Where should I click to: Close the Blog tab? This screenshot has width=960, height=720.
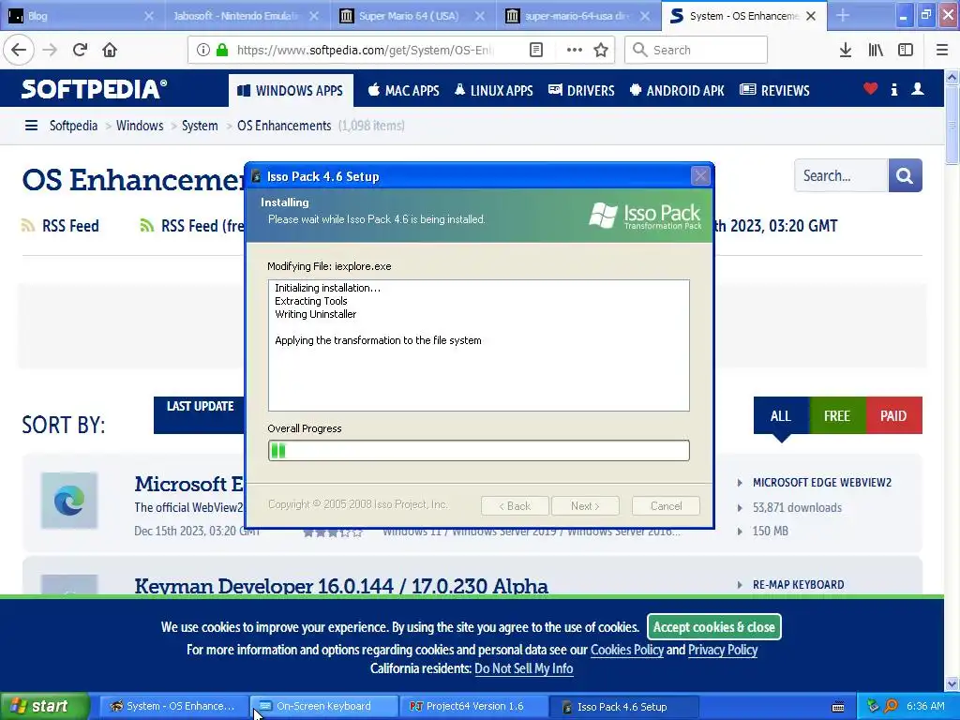click(x=149, y=16)
